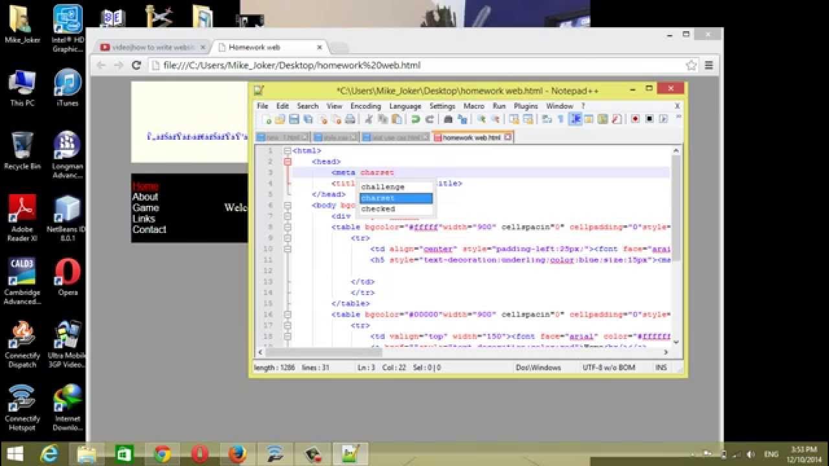Click the New file icon in Notepad++

click(267, 119)
